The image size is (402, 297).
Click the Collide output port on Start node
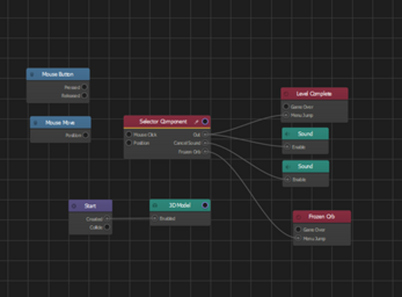coord(107,227)
